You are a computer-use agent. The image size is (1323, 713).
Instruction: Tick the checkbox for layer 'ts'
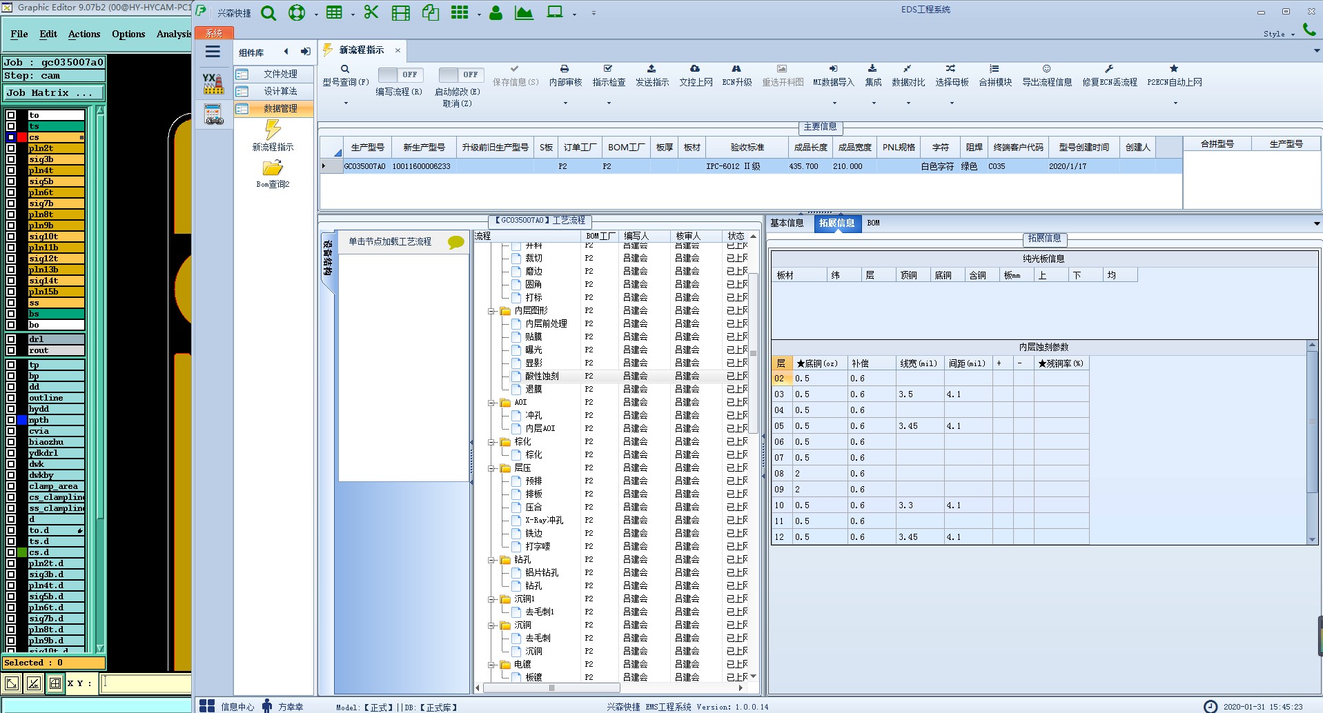coord(11,126)
